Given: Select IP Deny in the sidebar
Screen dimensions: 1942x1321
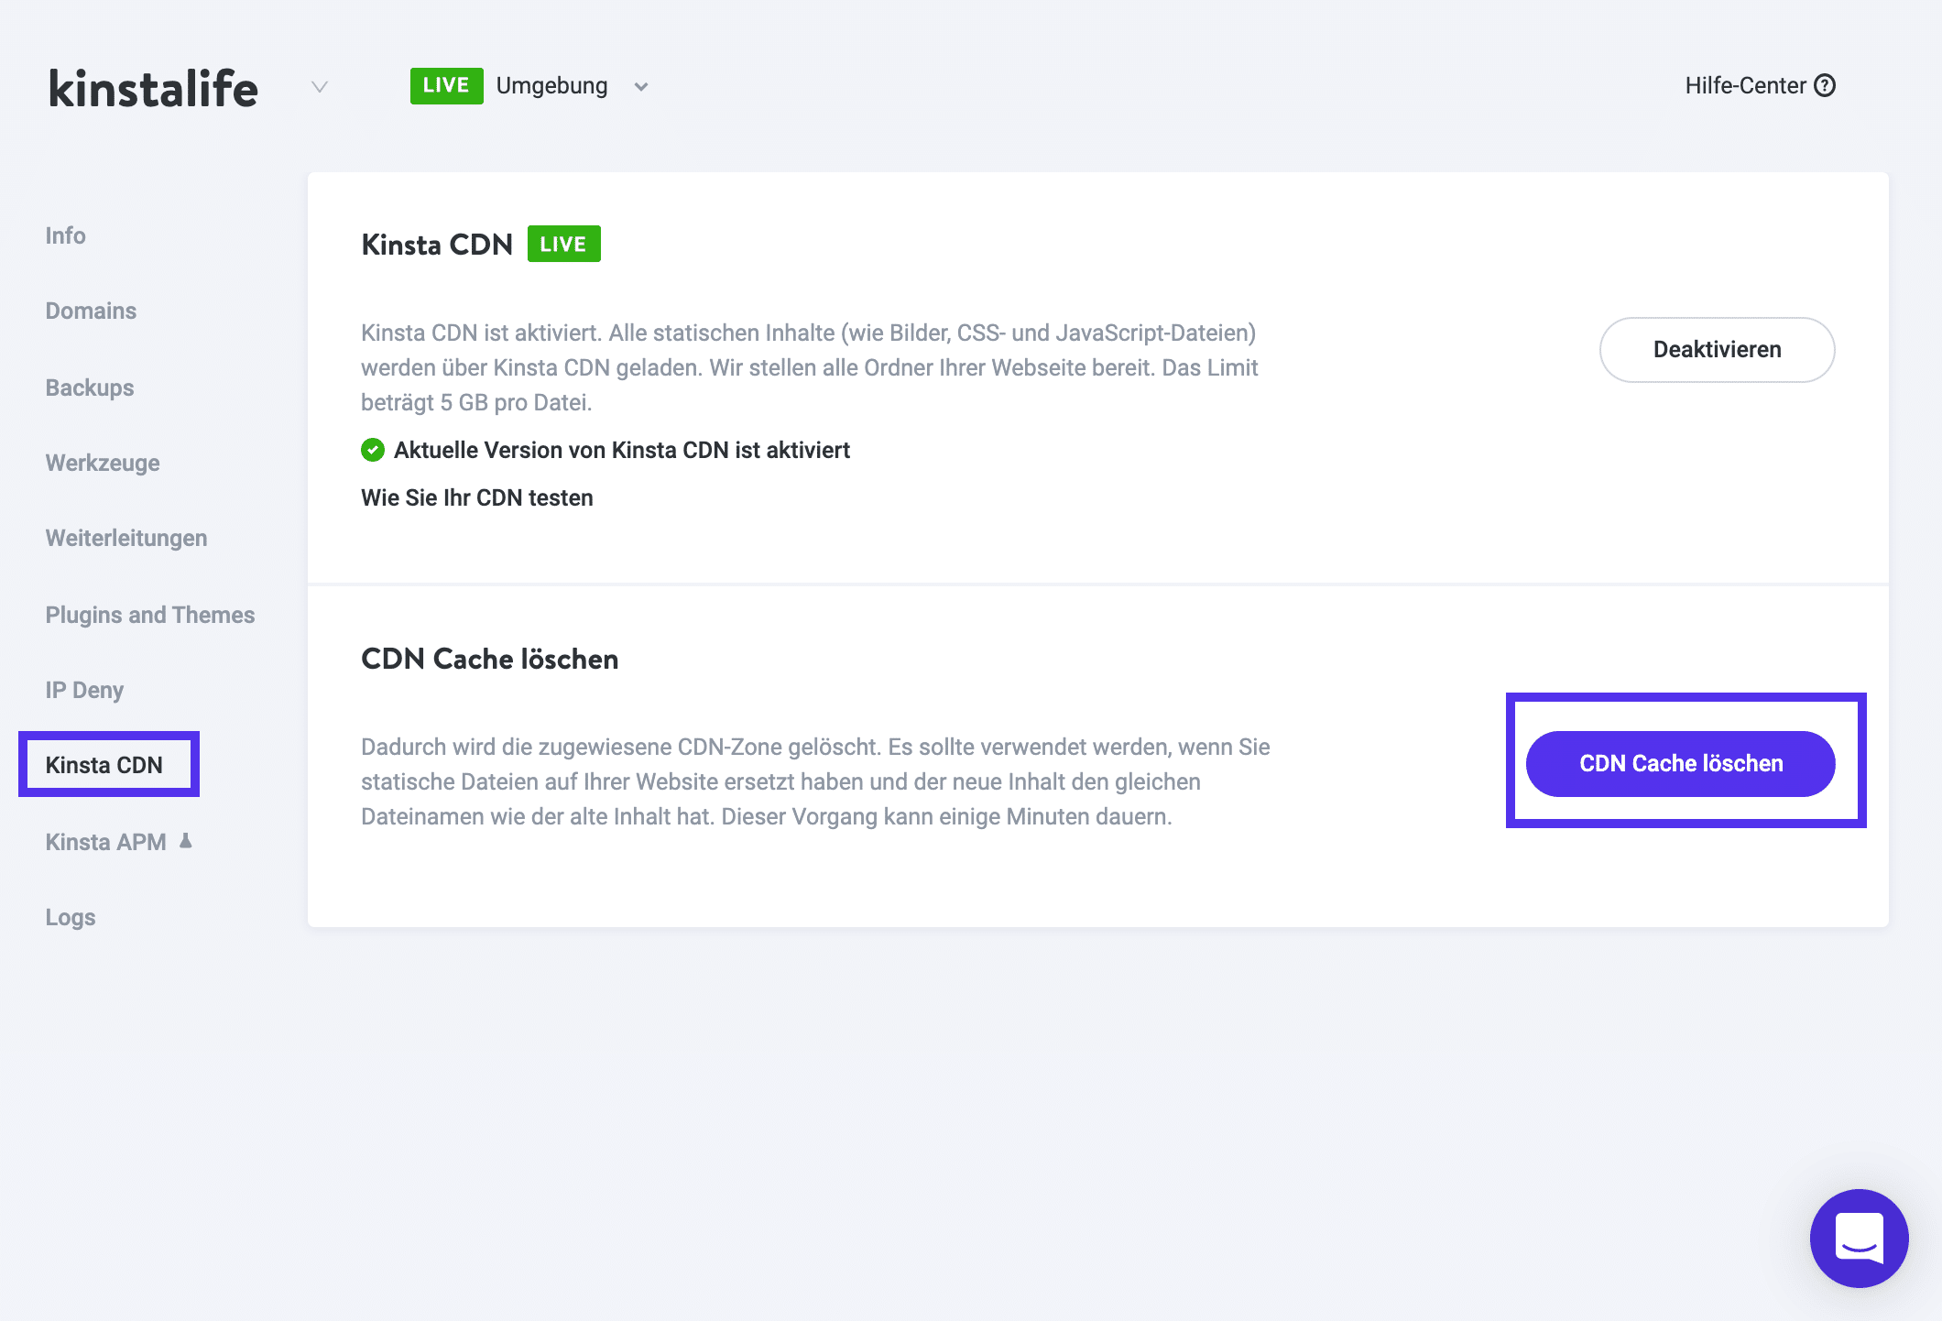Looking at the screenshot, I should tap(83, 690).
